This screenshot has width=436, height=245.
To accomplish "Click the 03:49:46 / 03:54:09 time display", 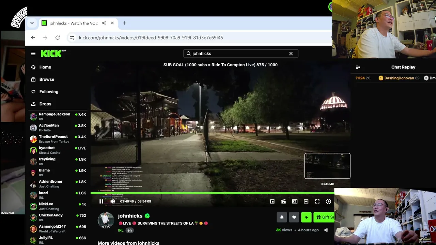I will [x=136, y=201].
